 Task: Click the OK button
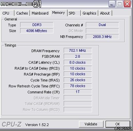pyautogui.click(x=118, y=124)
